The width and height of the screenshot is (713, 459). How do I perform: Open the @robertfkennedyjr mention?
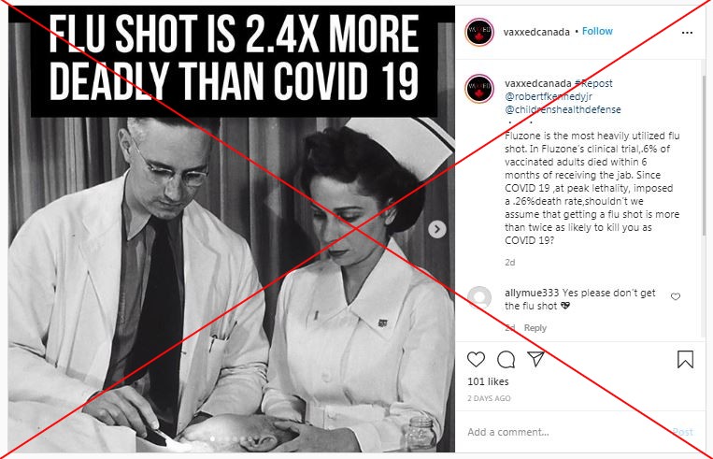tap(549, 96)
